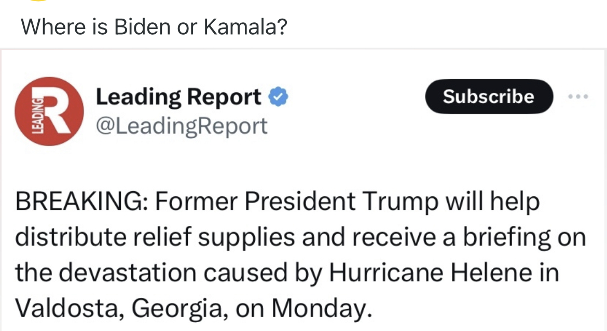The height and width of the screenshot is (331, 607).
Task: Click the blue verified checkmark badge
Action: 279,97
